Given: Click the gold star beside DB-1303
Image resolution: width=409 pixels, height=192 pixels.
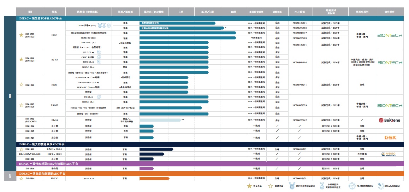Looking at the screenshot, I should coord(21,35).
